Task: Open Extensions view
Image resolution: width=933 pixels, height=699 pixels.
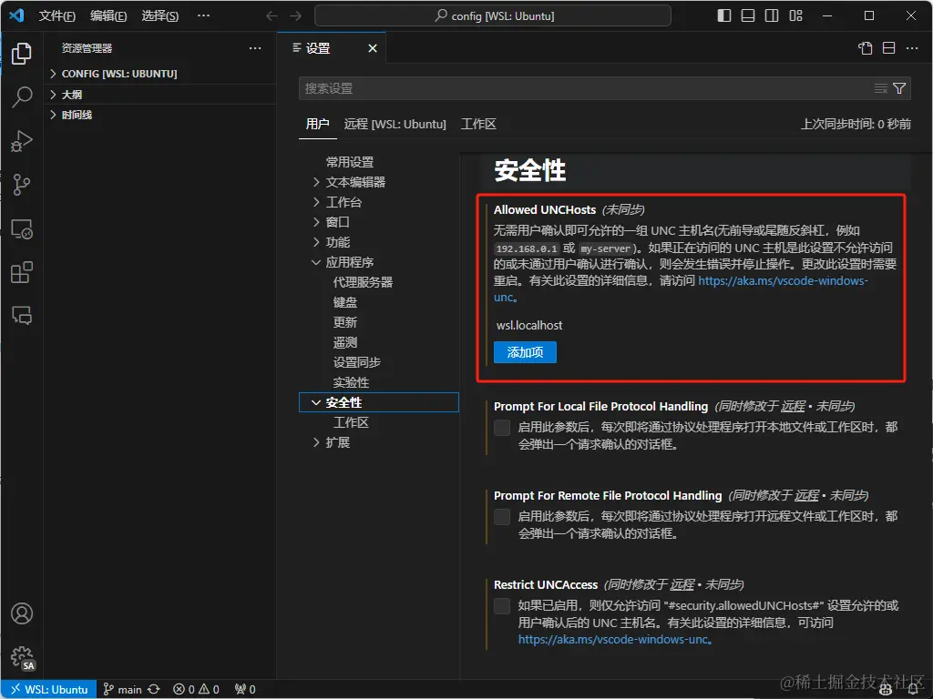Action: 22,272
